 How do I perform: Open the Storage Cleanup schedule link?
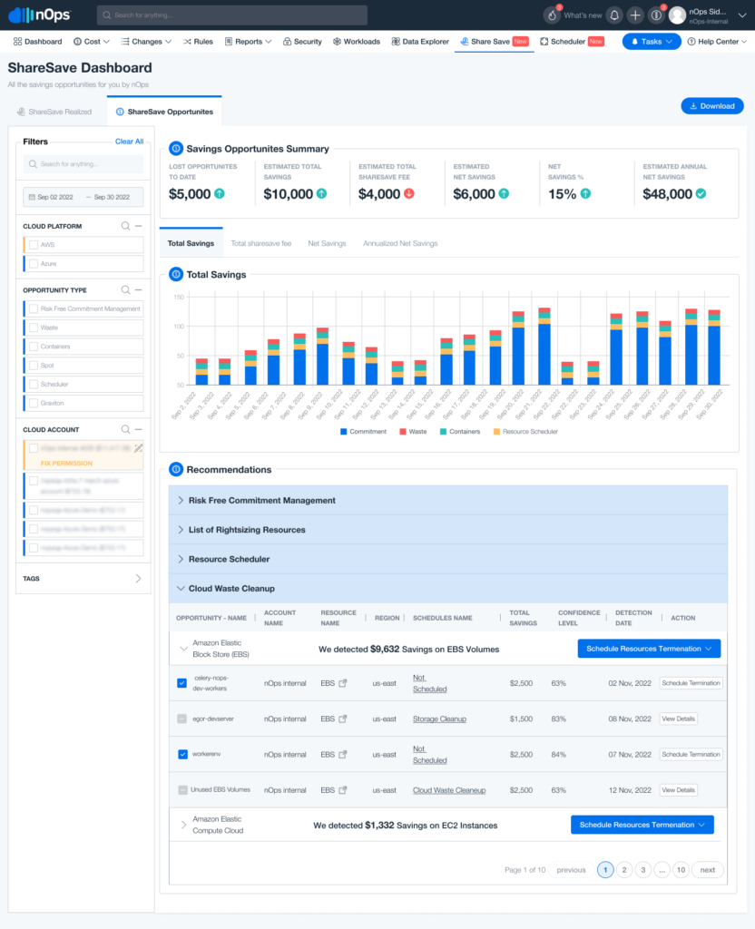[x=439, y=719]
